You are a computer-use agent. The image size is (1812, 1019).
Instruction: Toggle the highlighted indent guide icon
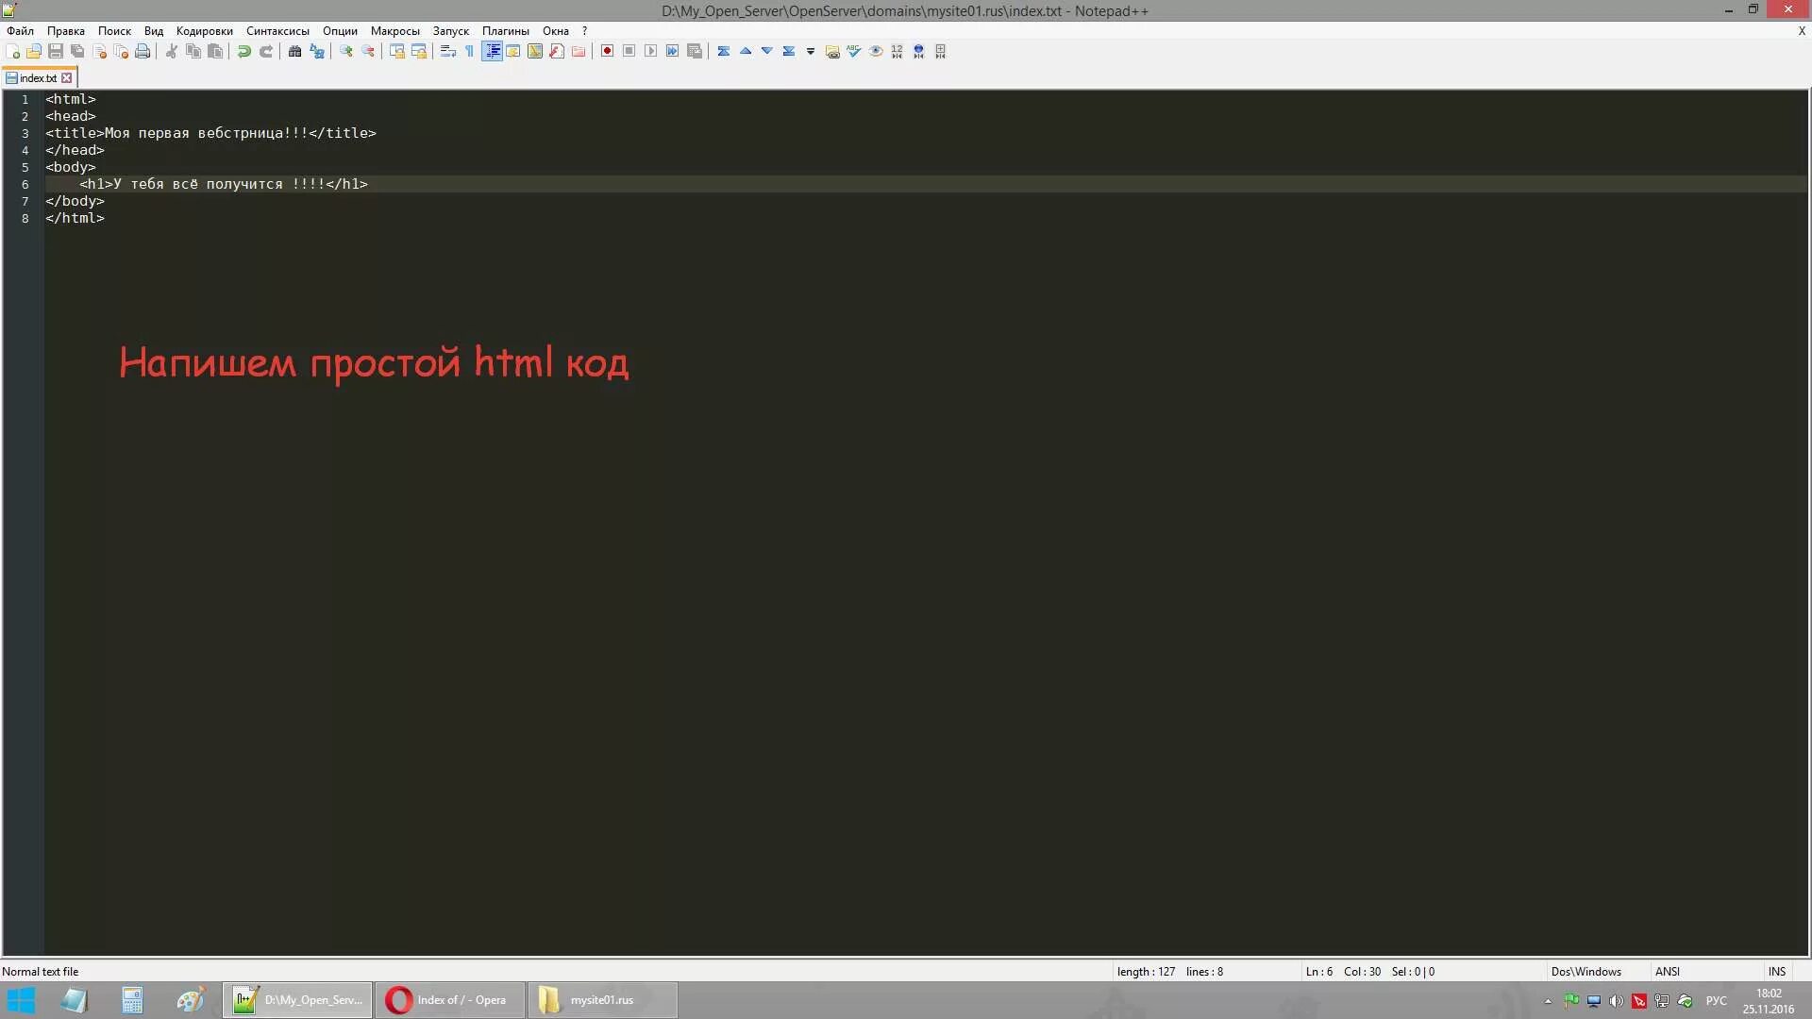coord(492,51)
